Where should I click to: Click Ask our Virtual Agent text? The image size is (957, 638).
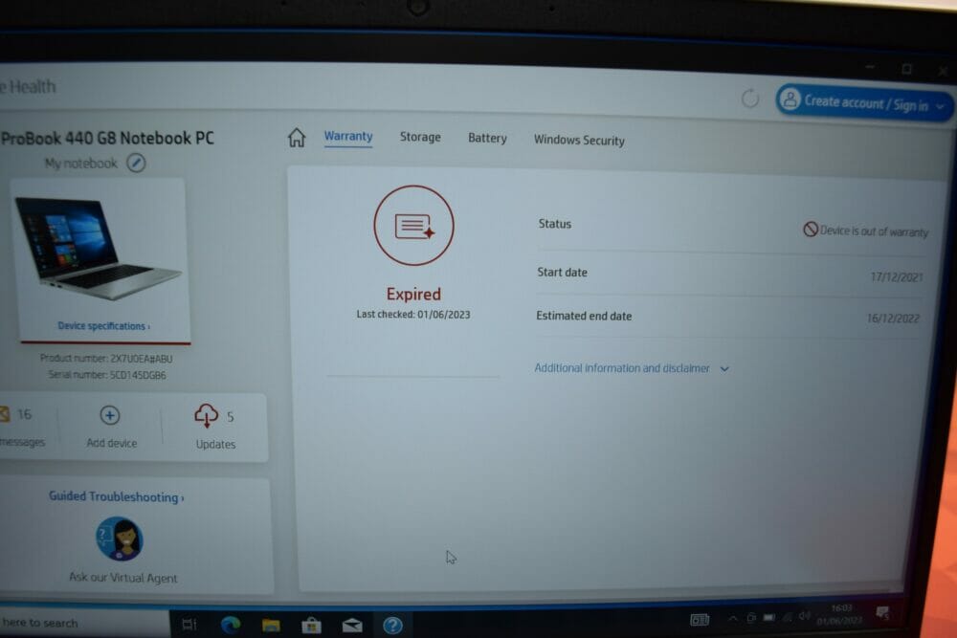(123, 577)
